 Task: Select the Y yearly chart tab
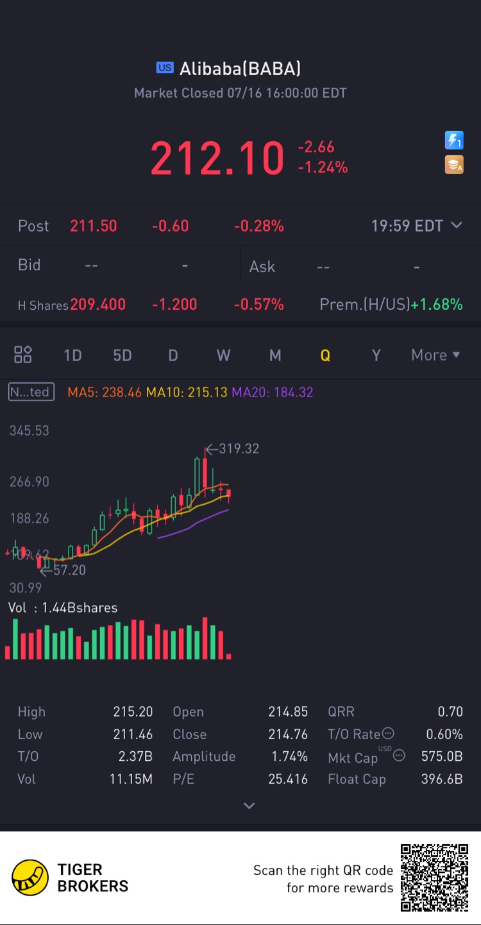click(376, 355)
